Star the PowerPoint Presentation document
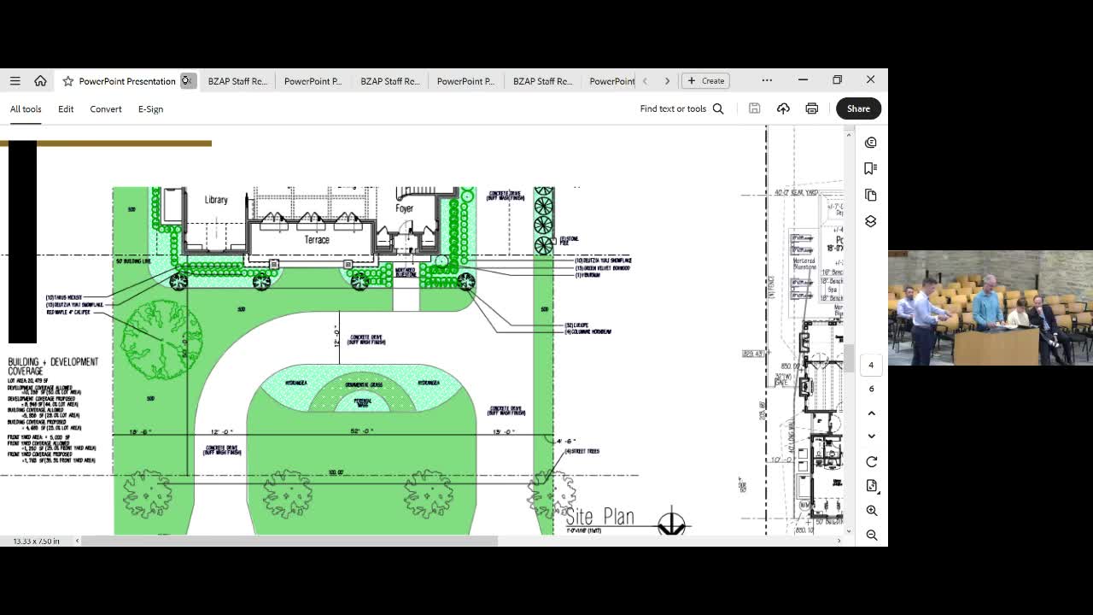Image resolution: width=1093 pixels, height=615 pixels. 67,81
